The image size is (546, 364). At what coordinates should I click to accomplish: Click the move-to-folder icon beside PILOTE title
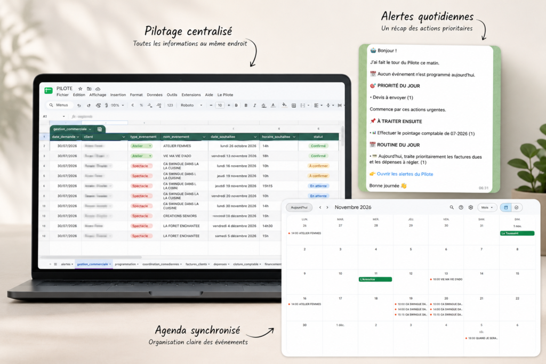click(x=89, y=89)
